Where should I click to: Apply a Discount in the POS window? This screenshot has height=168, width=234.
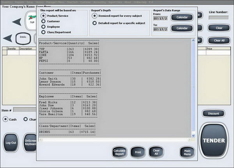click(x=214, y=114)
